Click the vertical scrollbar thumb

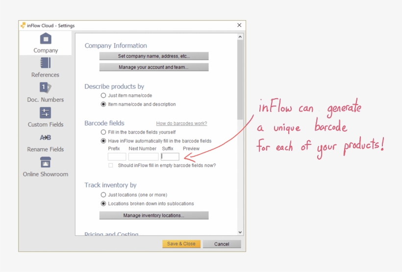coord(240,80)
